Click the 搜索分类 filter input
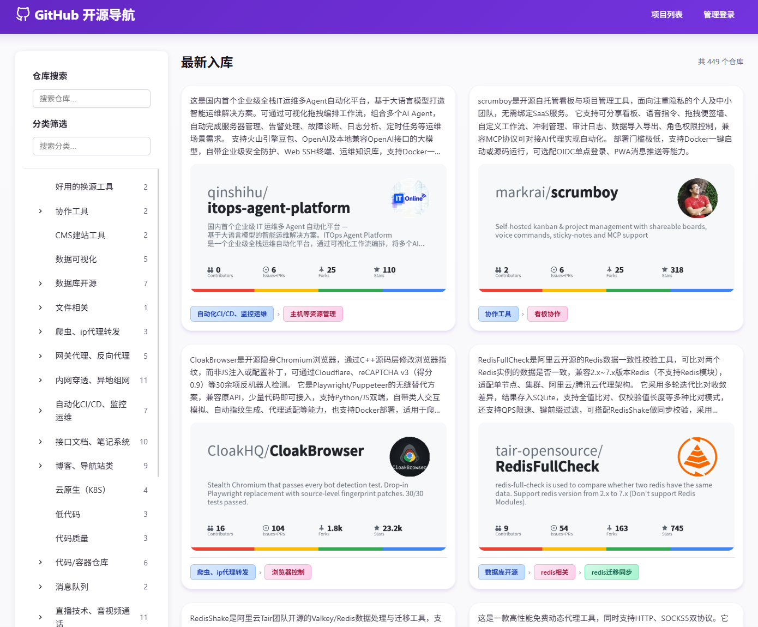 tap(92, 146)
